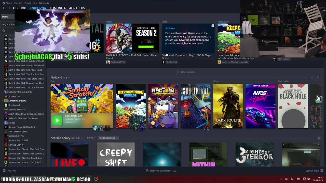The height and width of the screenshot is (183, 326).
Task: Open the Raccoin game cover
Action: pos(163,106)
